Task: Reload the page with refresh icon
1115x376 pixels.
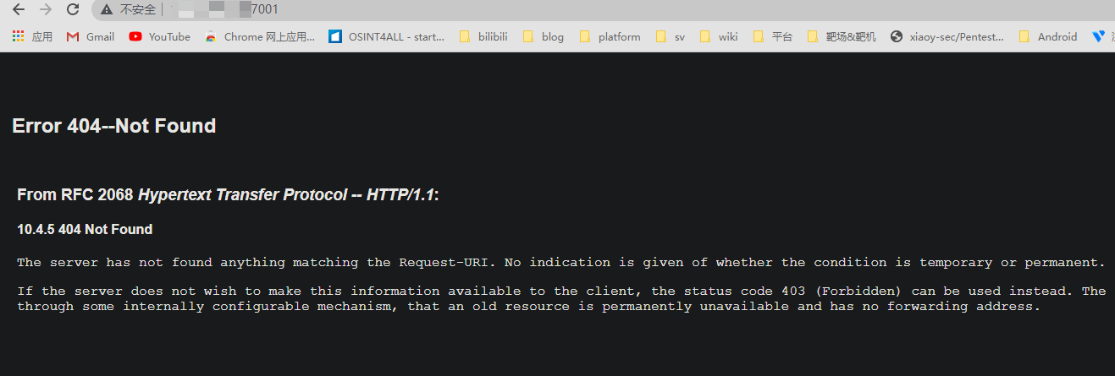Action: coord(73,9)
